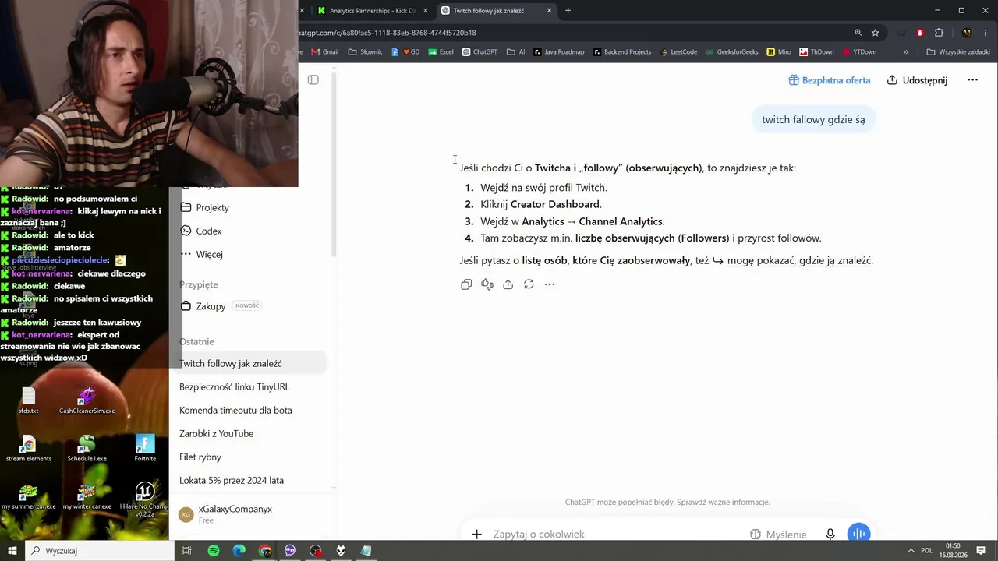Open Task View on the taskbar
The width and height of the screenshot is (998, 561).
coord(187,551)
